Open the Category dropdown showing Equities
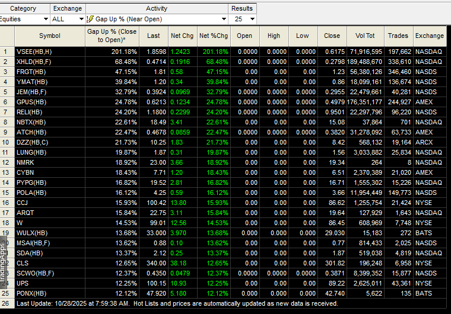The height and width of the screenshot is (314, 451). [x=24, y=19]
